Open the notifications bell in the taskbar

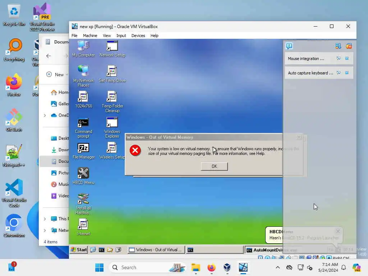click(344, 267)
